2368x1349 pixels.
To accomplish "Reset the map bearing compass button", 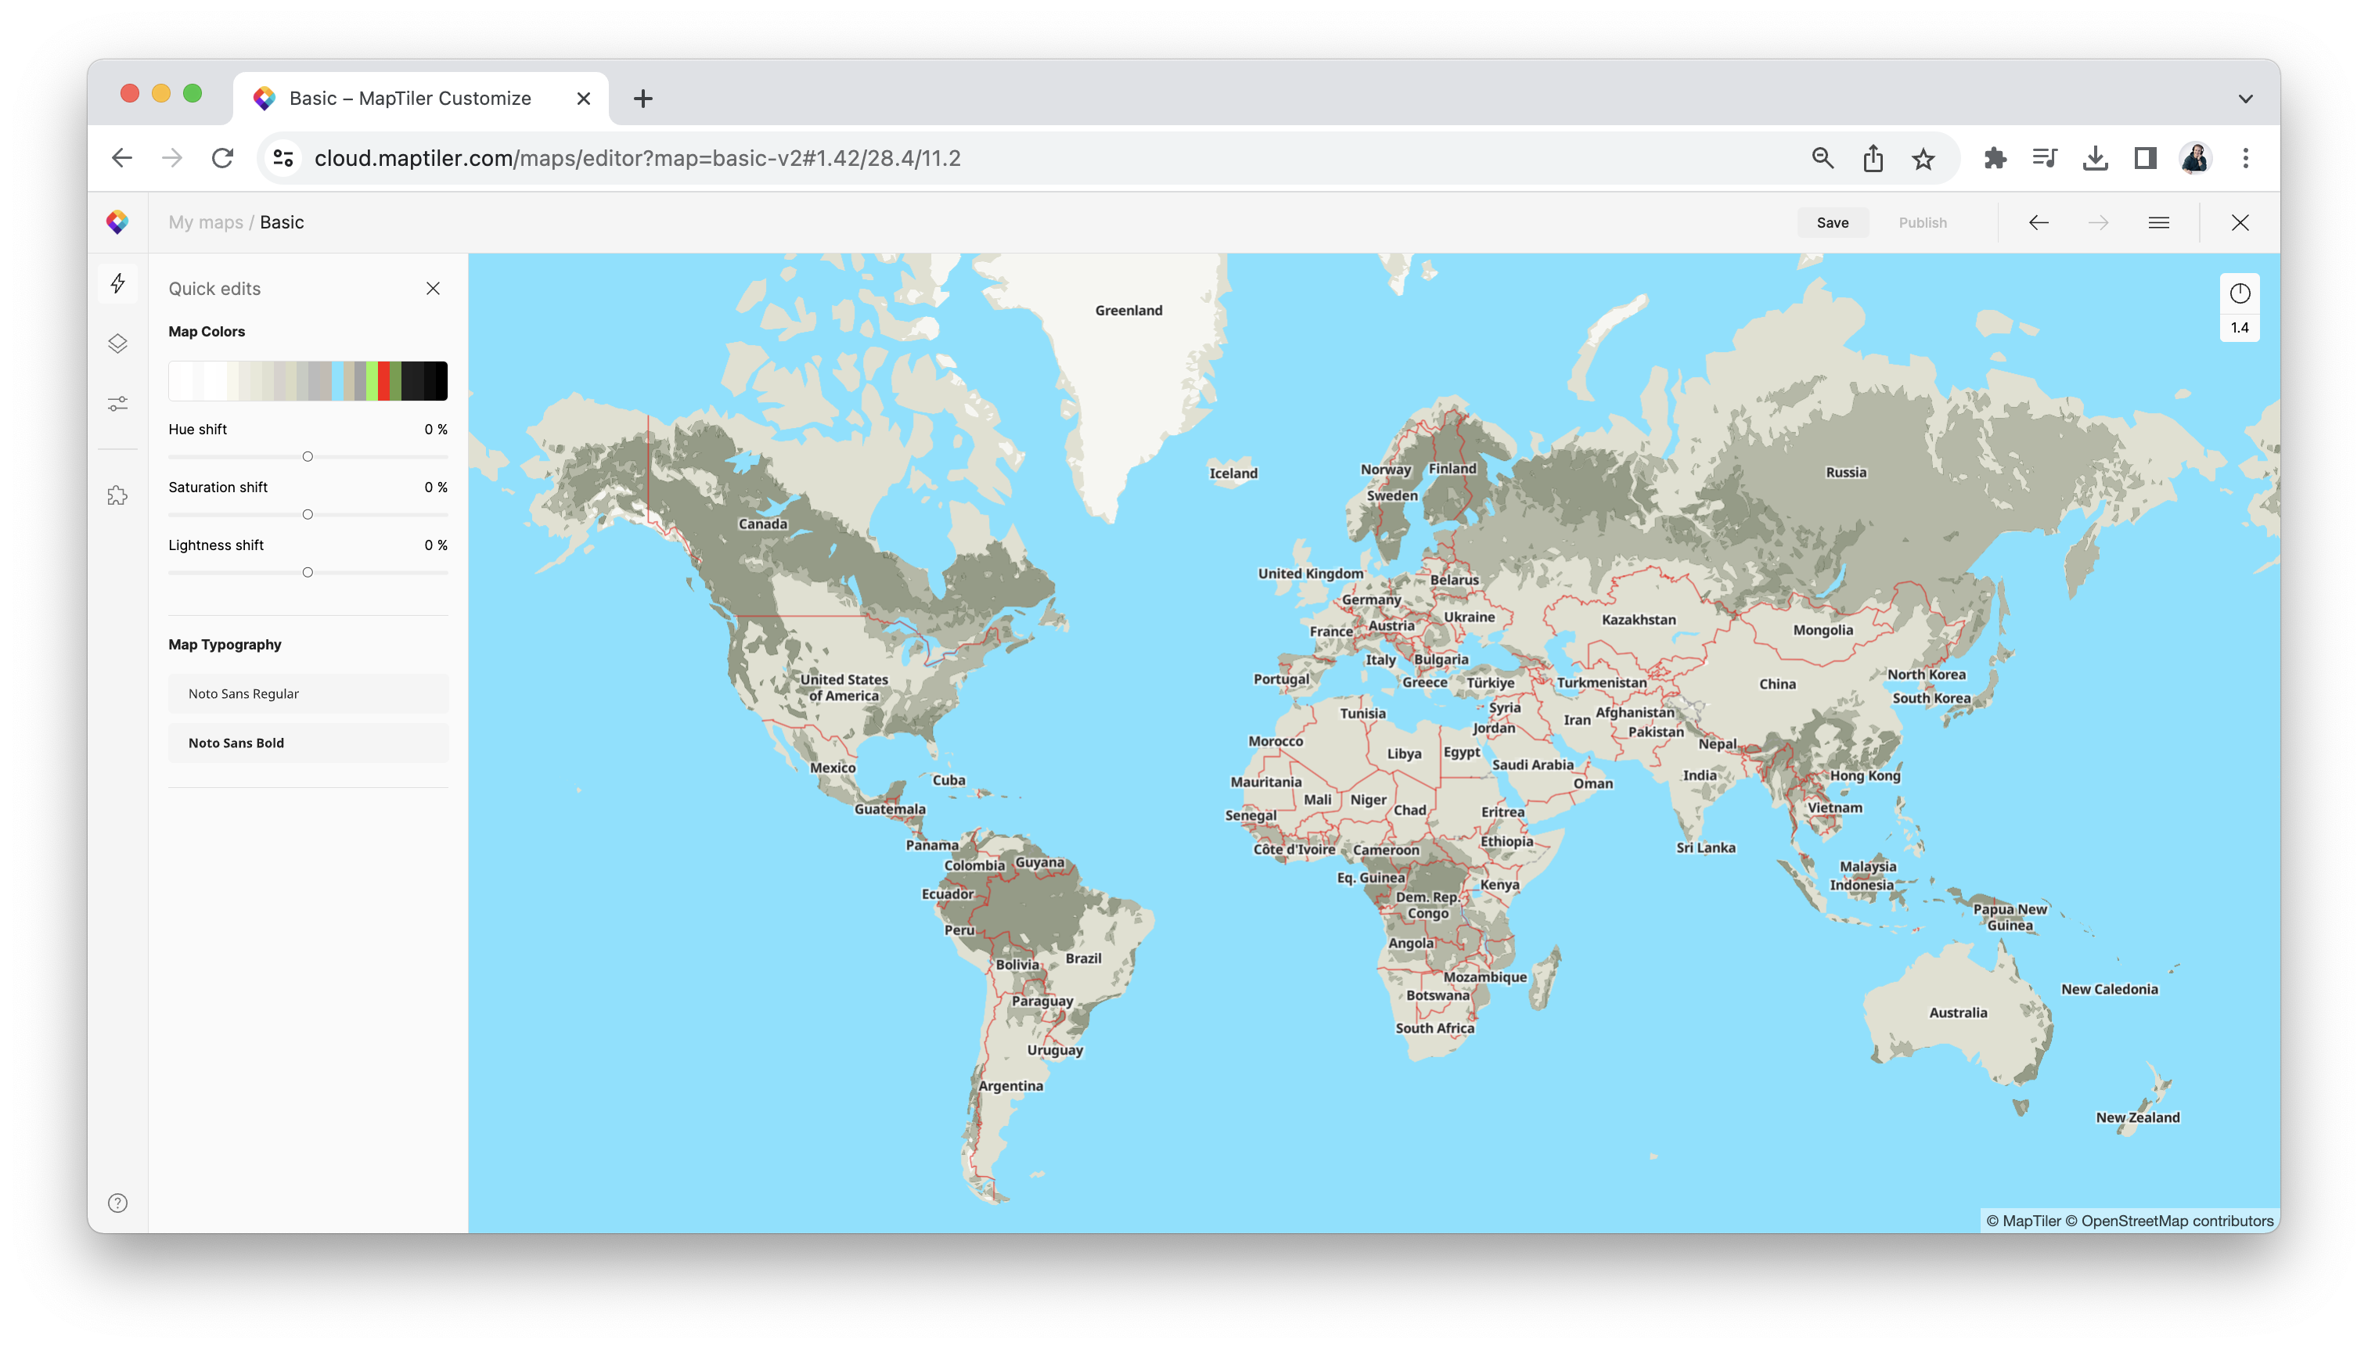I will tap(2239, 293).
